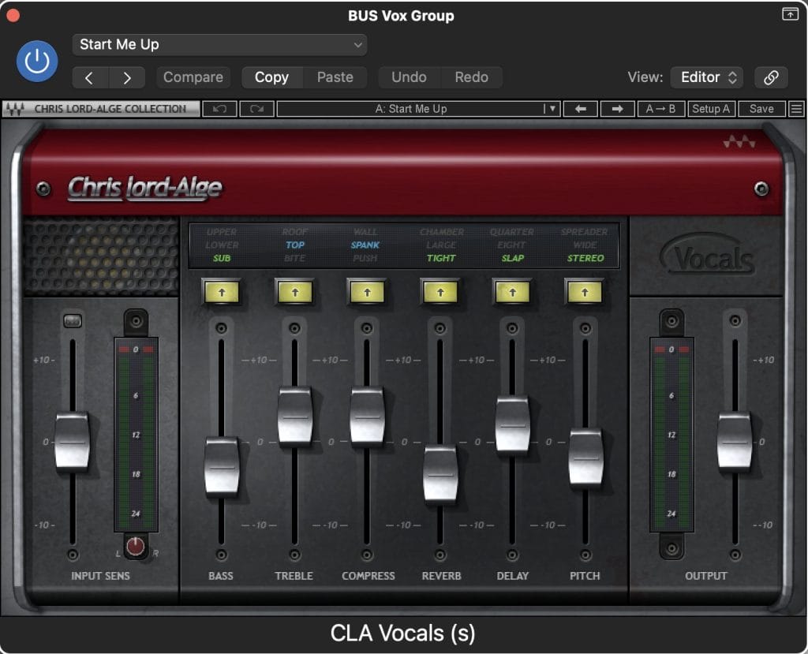Click the Paste button
This screenshot has width=808, height=654.
click(335, 77)
